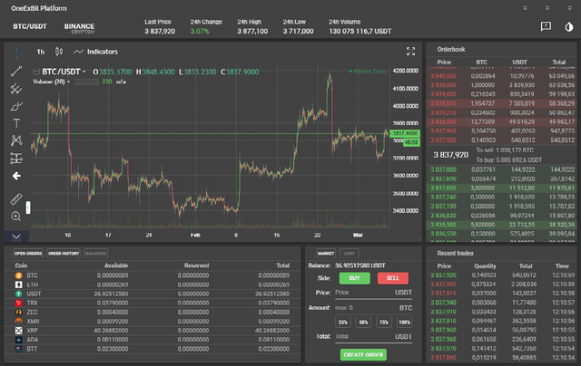Click the current price label 3837.9000 on chart axis

tap(405, 133)
